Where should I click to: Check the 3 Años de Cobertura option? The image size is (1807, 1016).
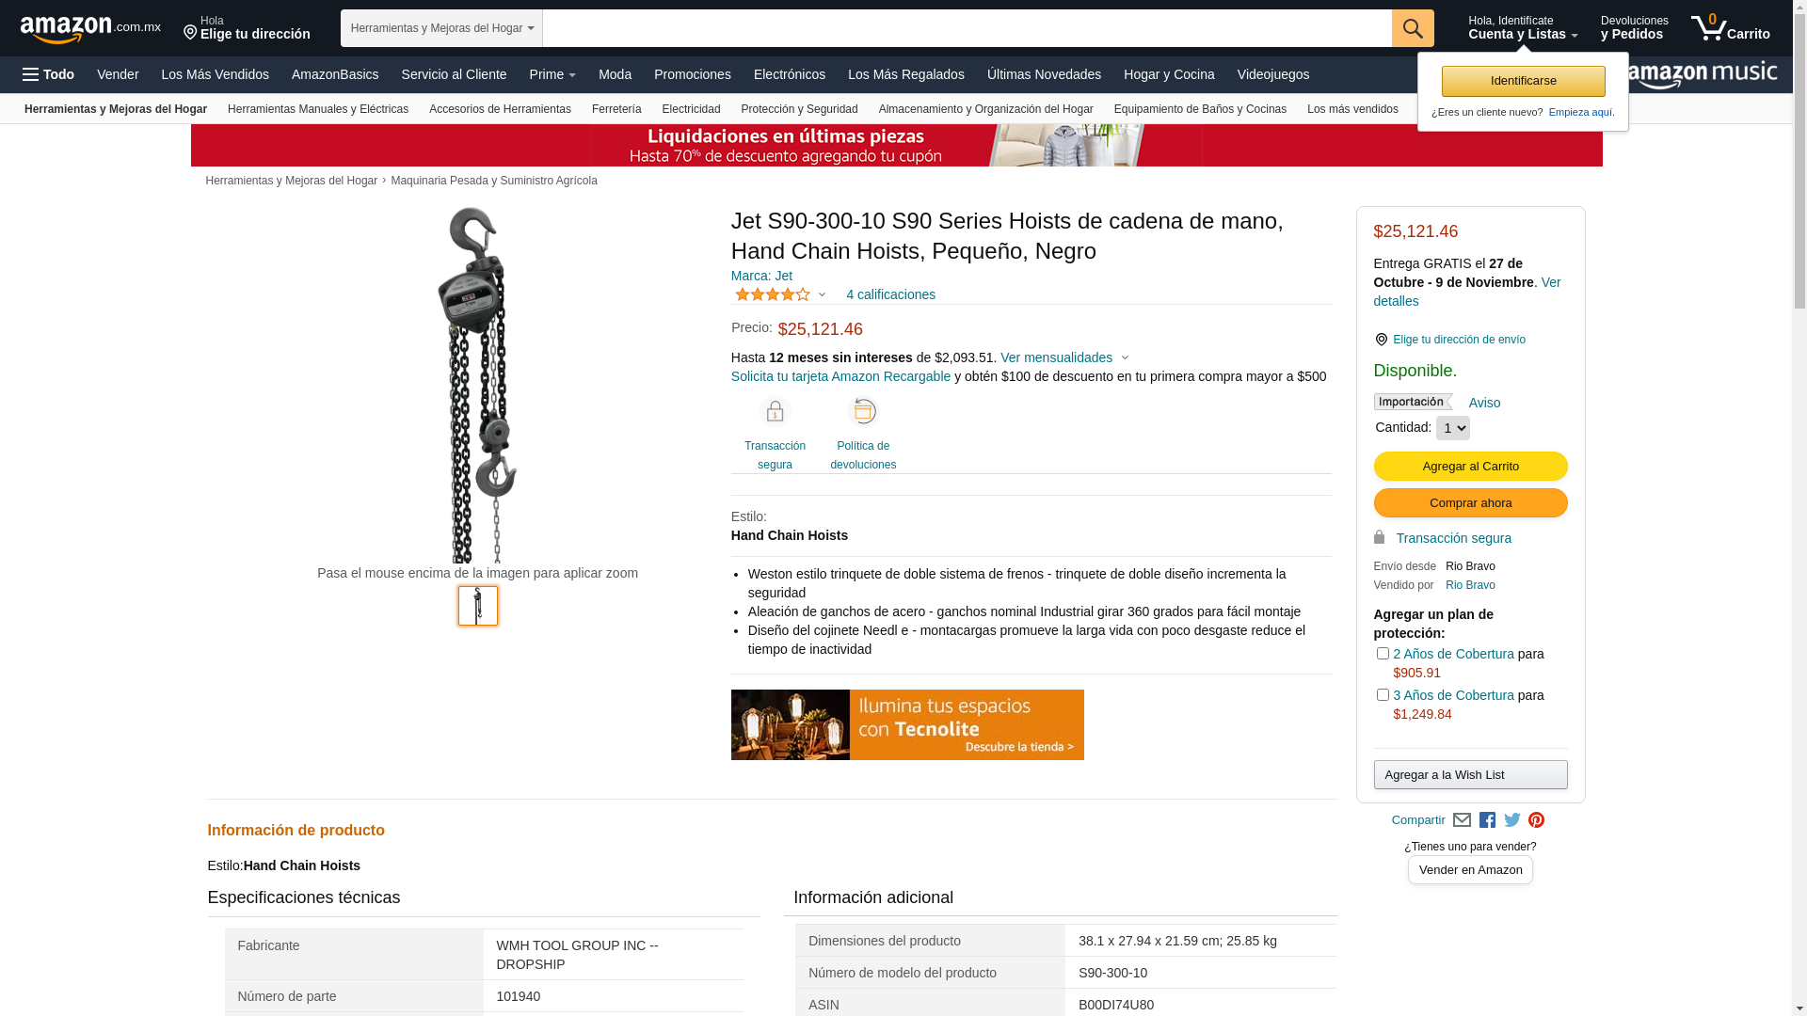(1383, 694)
